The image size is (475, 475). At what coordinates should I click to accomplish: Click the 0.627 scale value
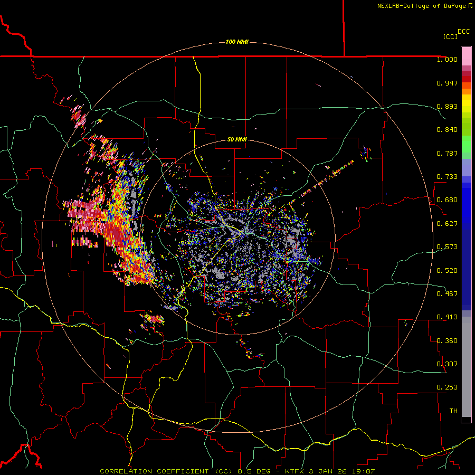(447, 224)
